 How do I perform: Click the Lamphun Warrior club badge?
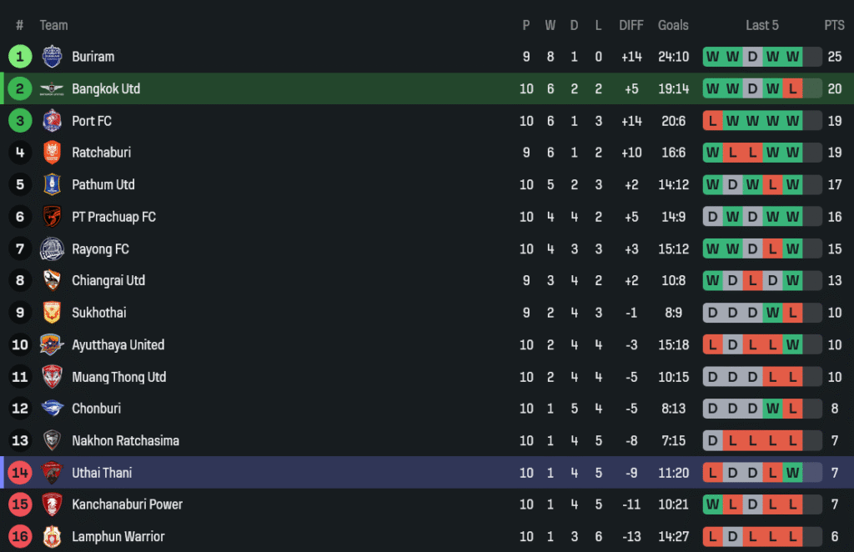tap(52, 537)
